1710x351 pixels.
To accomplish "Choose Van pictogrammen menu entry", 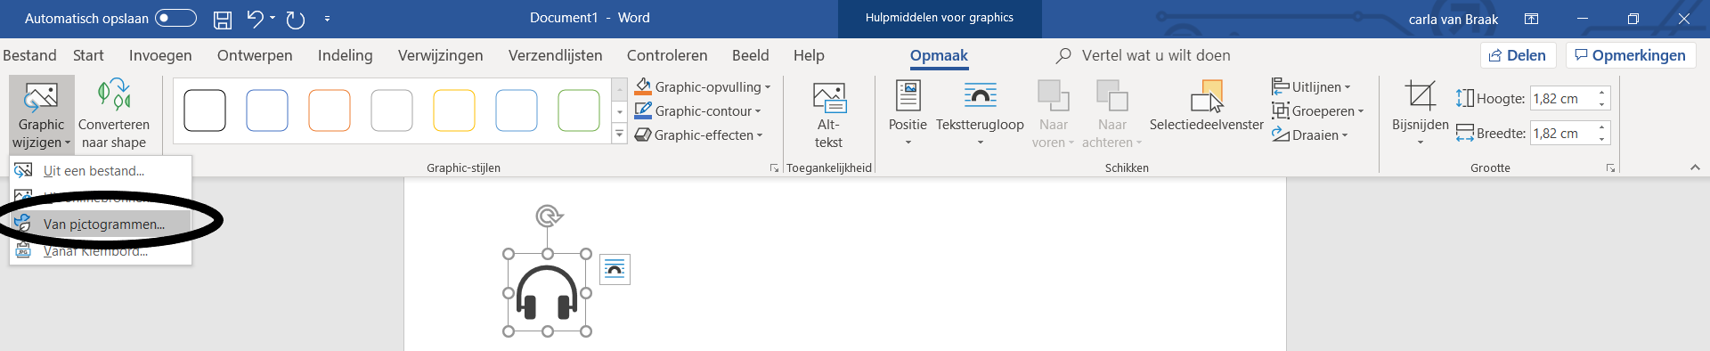I will point(101,224).
